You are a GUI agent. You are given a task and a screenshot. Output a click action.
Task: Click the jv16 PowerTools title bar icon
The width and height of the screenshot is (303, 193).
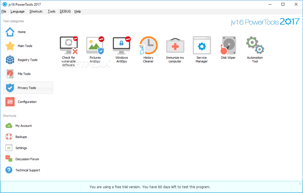point(5,4)
